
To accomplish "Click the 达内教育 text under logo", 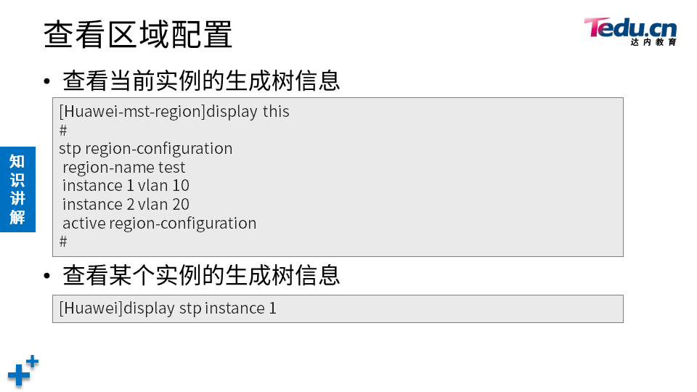I will click(x=653, y=42).
